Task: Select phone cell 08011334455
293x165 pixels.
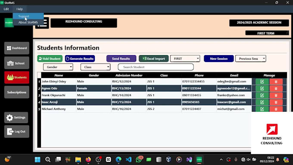Action: coord(199,95)
